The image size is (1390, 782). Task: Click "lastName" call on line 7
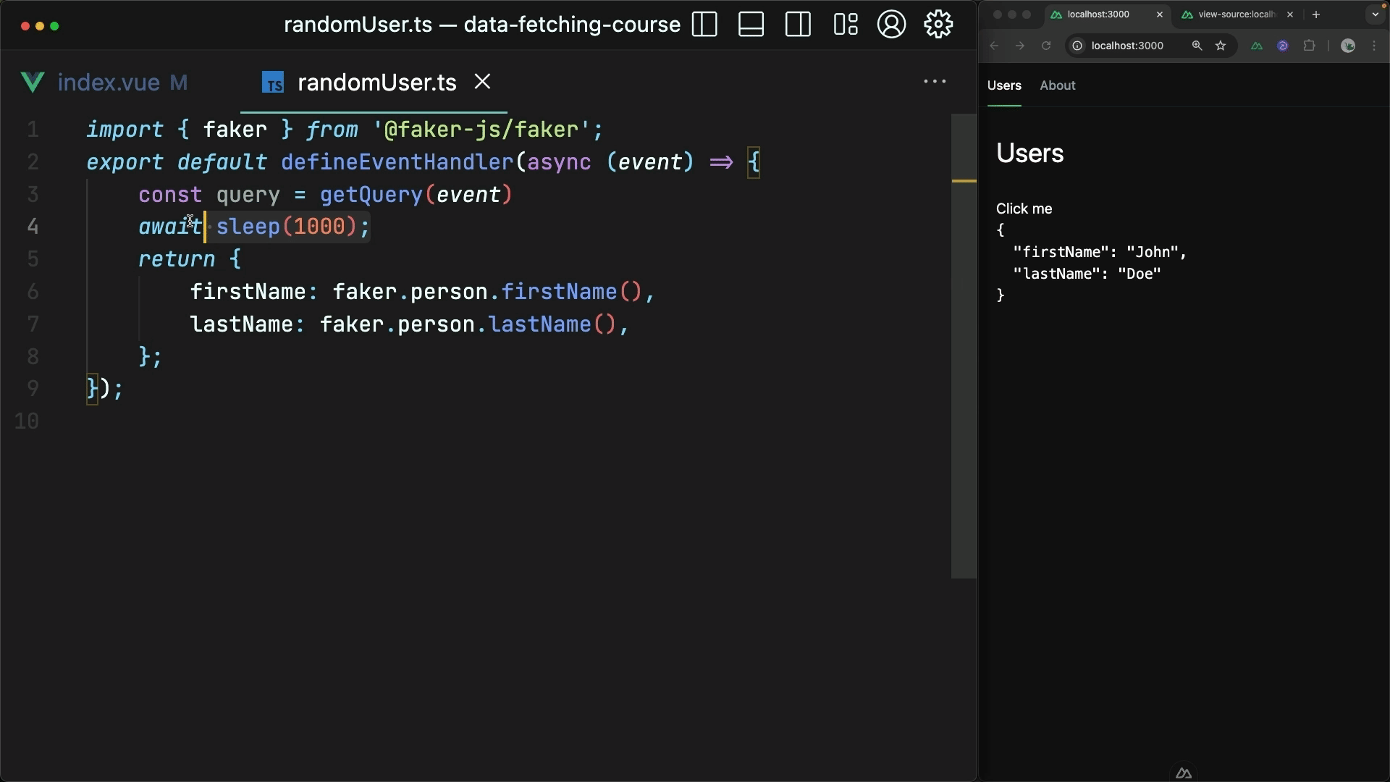point(540,324)
